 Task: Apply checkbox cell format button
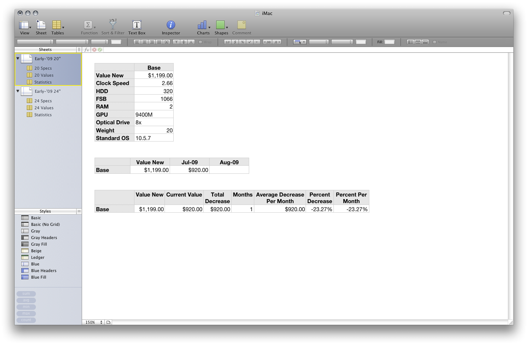[x=250, y=42]
